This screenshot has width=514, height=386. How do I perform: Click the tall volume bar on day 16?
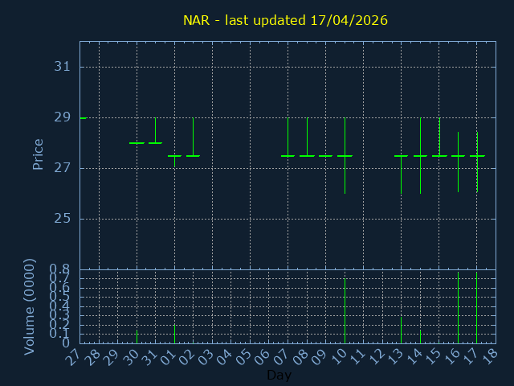pyautogui.click(x=458, y=310)
